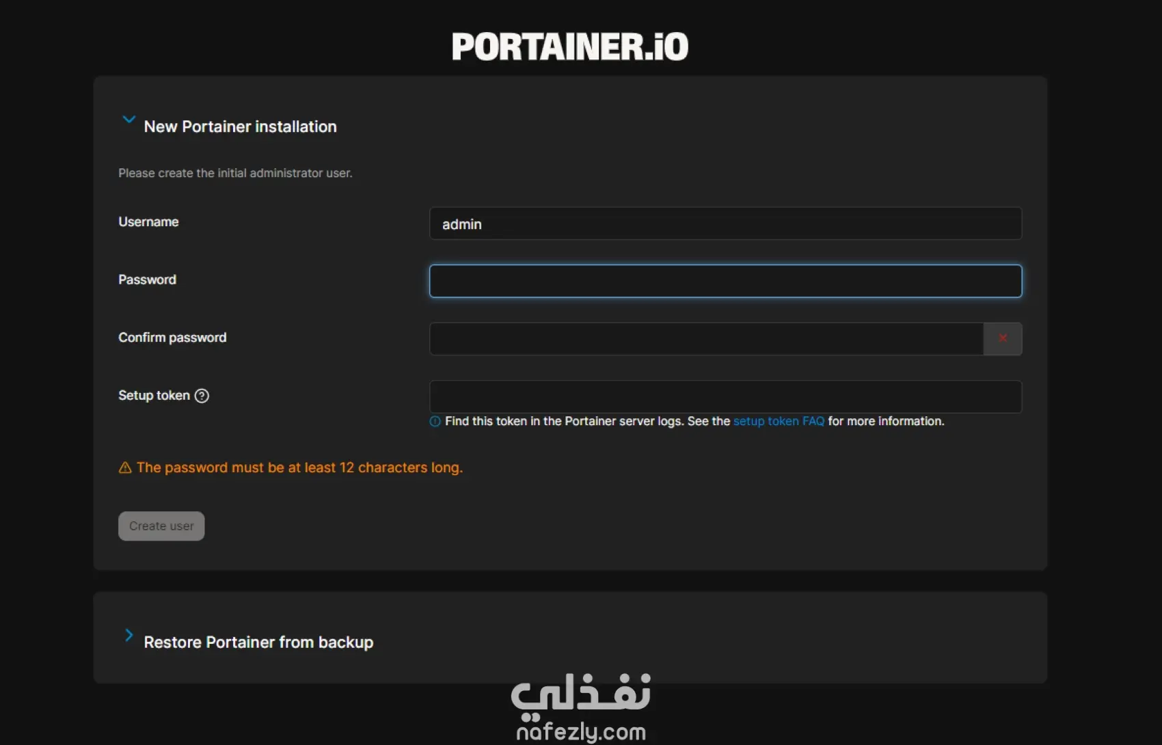The height and width of the screenshot is (745, 1162).
Task: Click the Setup token input field
Action: [725, 396]
